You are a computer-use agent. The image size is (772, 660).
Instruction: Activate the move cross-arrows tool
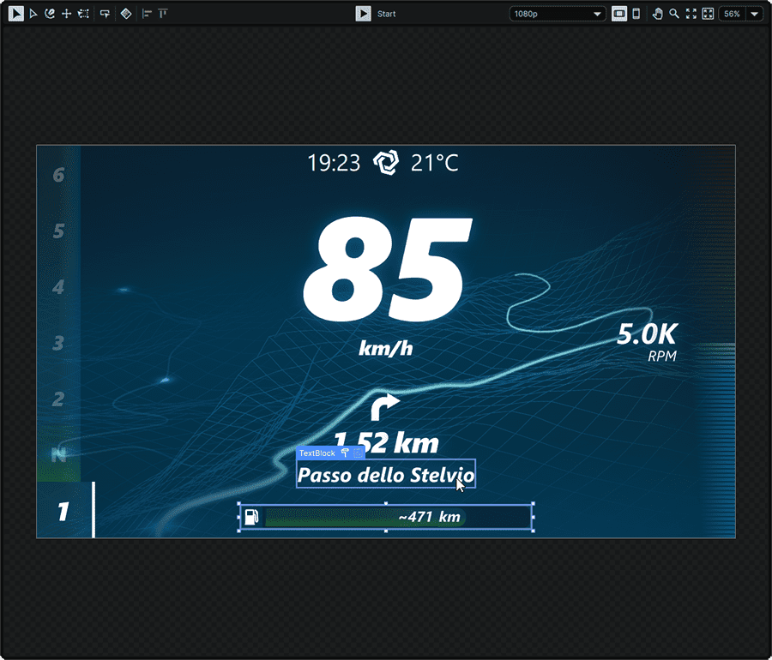[x=66, y=14]
